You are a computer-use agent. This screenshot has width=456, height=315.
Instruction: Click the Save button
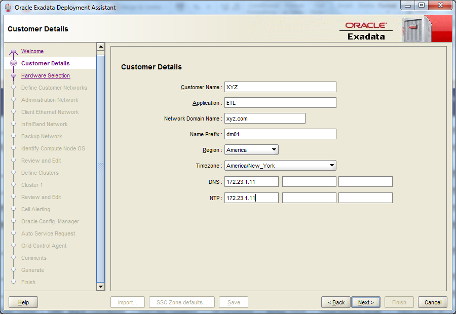pyautogui.click(x=234, y=302)
